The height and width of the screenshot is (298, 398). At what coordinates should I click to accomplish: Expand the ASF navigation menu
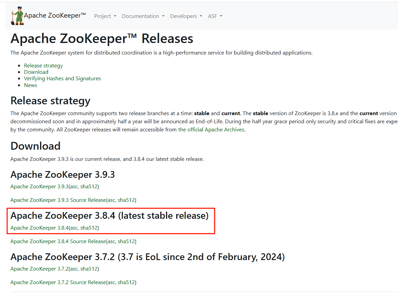[x=215, y=16]
